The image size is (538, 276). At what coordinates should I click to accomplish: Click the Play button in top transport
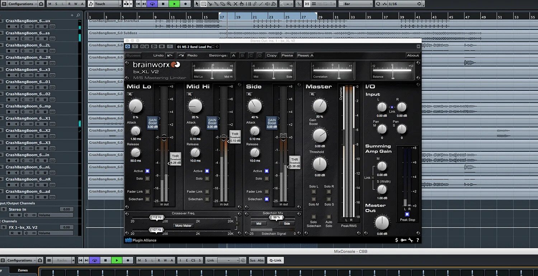tap(174, 4)
